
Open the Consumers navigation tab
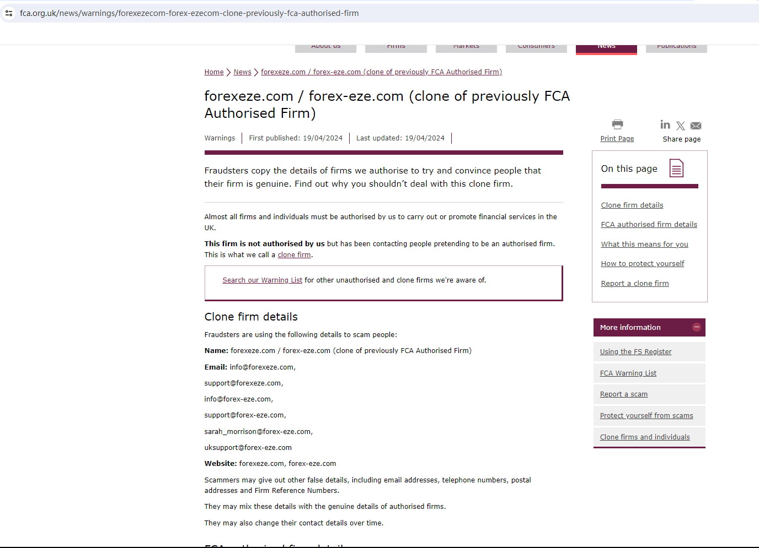click(536, 47)
